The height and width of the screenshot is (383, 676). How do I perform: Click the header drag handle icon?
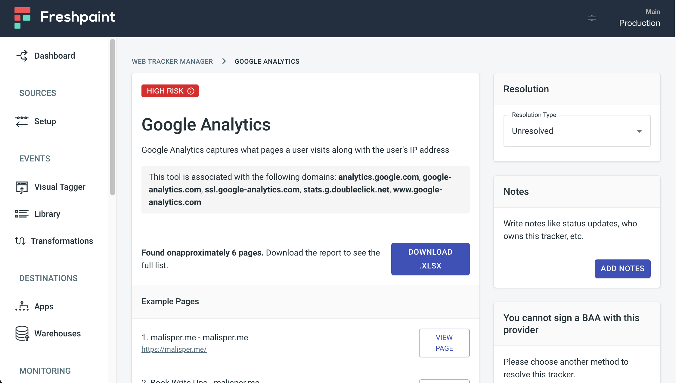(591, 18)
